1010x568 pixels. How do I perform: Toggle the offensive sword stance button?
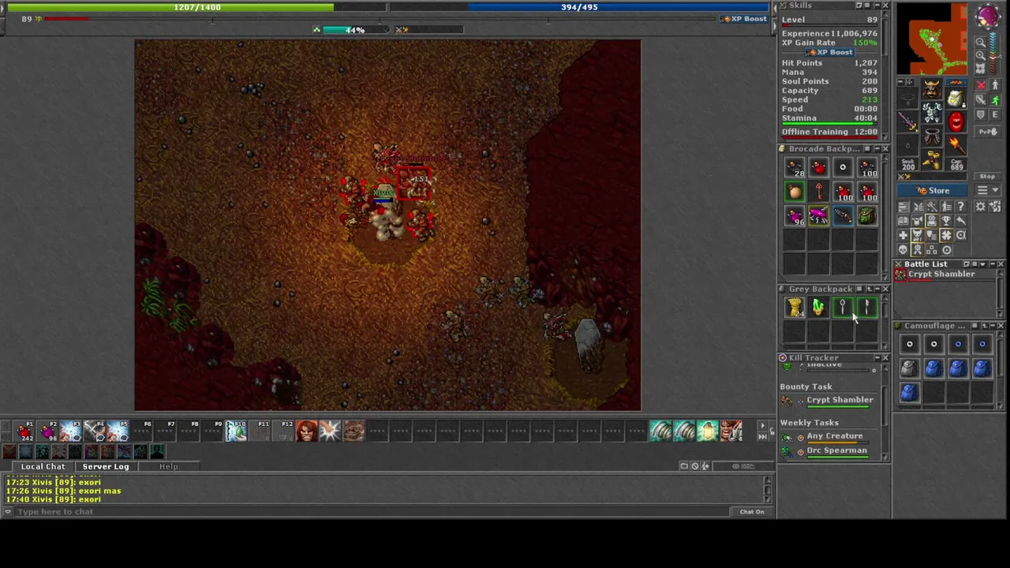point(981,99)
